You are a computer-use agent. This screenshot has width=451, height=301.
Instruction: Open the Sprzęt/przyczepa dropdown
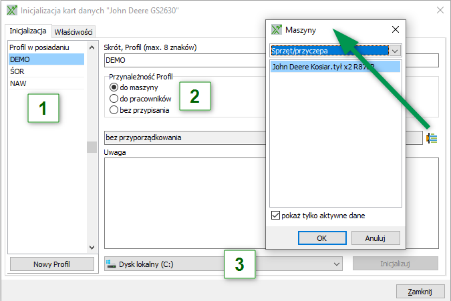click(395, 51)
